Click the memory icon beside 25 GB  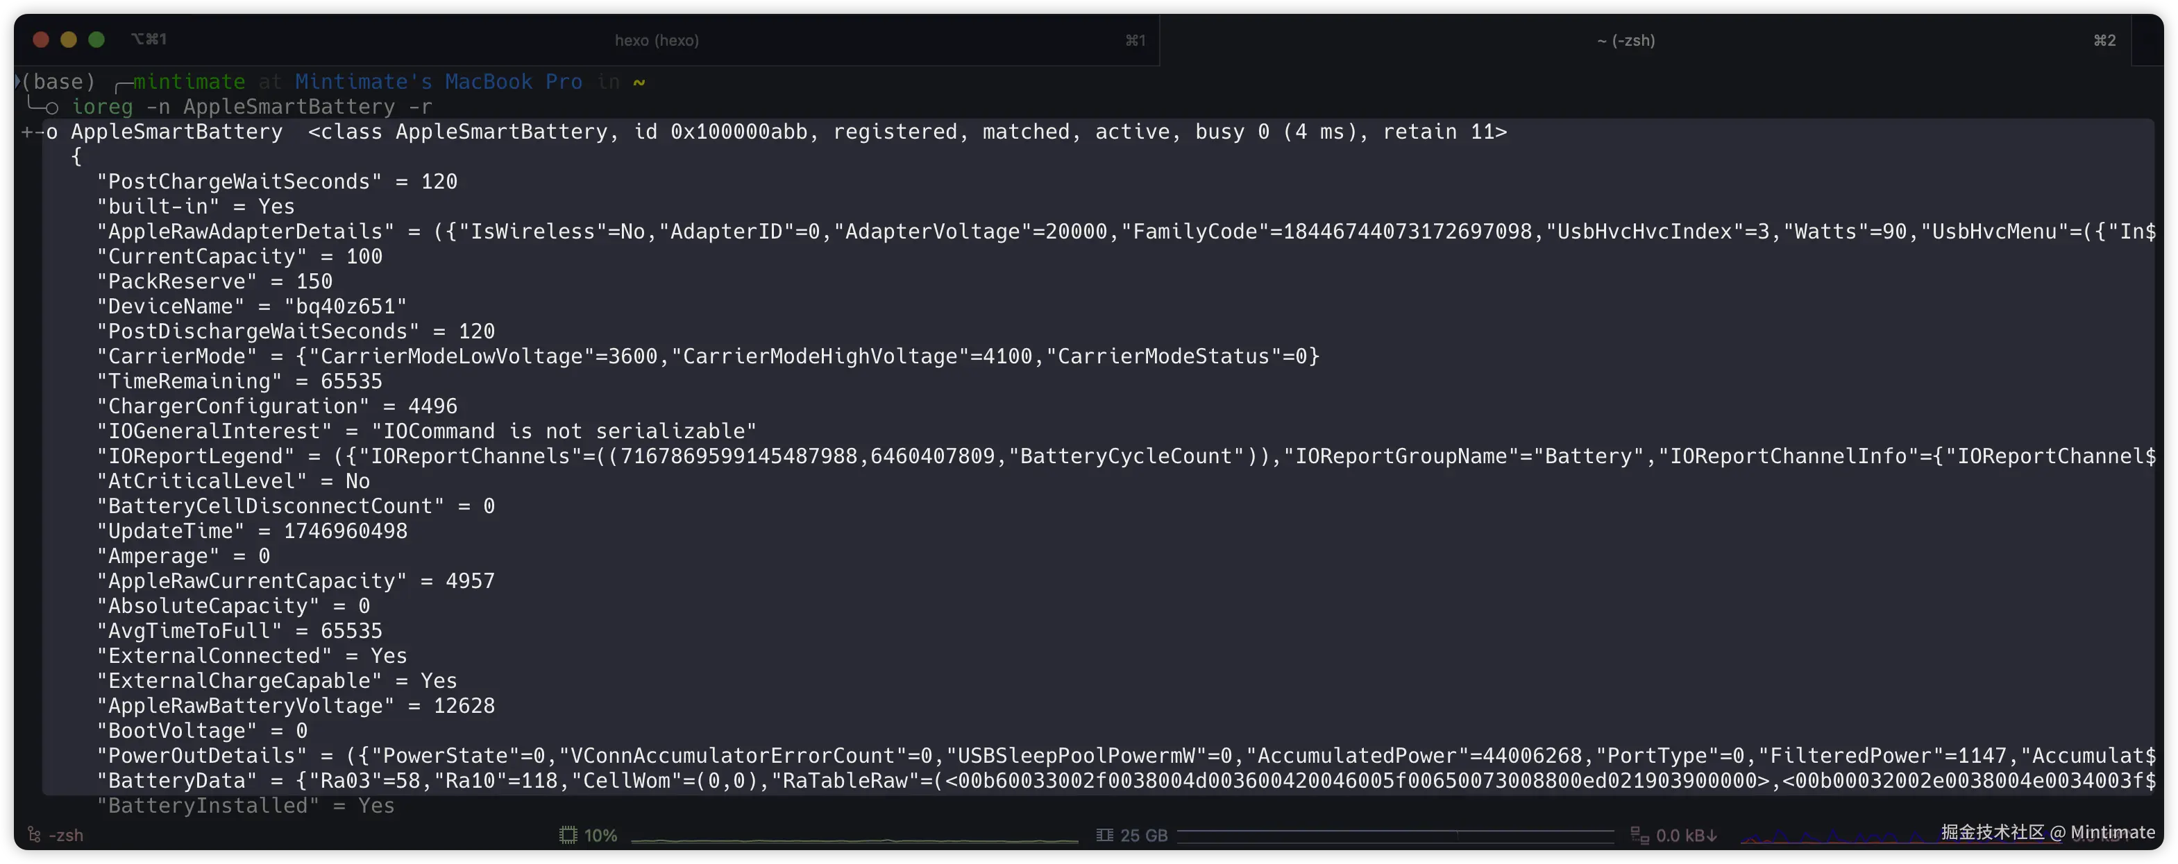pyautogui.click(x=1104, y=836)
